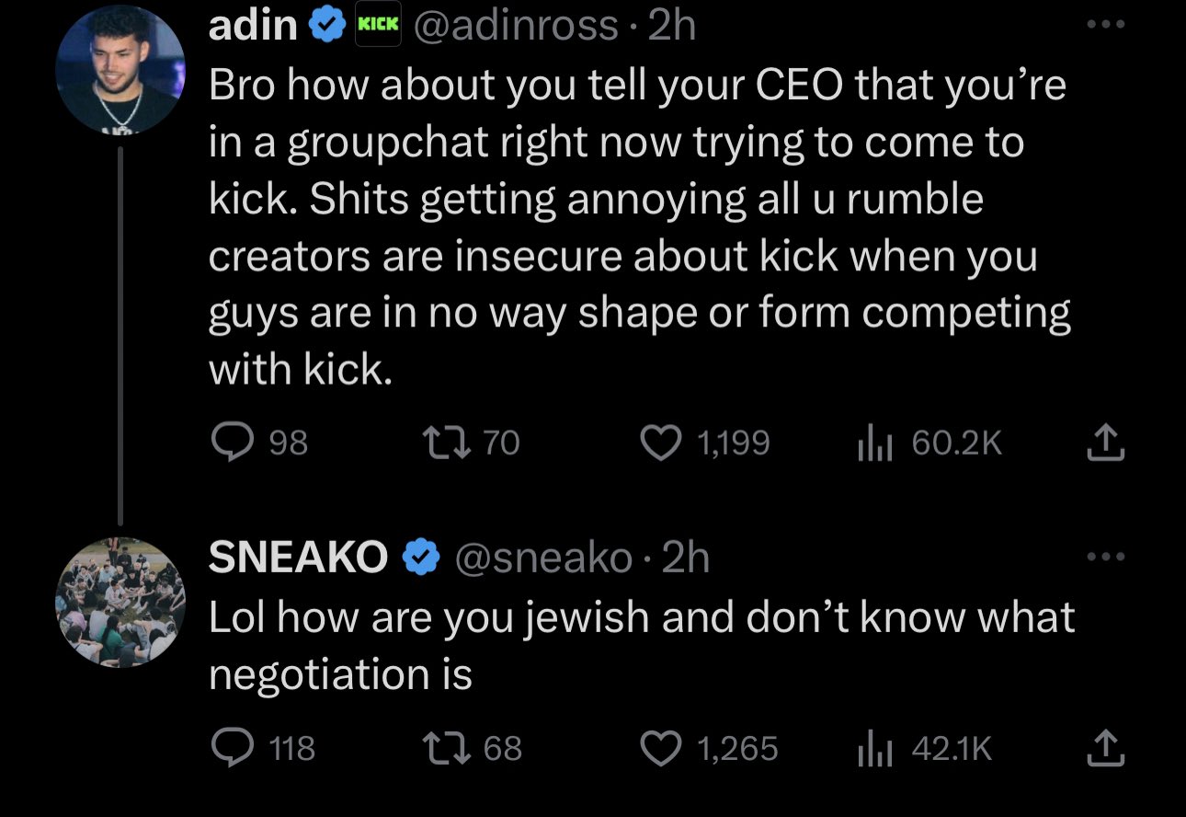View SNEAKO tweet analytics 42.1K views
Viewport: 1186px width, 817px height.
click(925, 748)
